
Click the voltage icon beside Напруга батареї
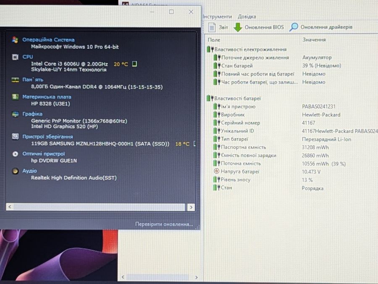[216, 171]
